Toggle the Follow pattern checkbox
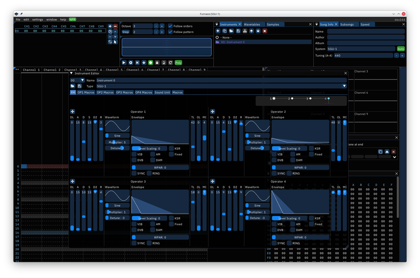The image size is (420, 278). click(170, 32)
